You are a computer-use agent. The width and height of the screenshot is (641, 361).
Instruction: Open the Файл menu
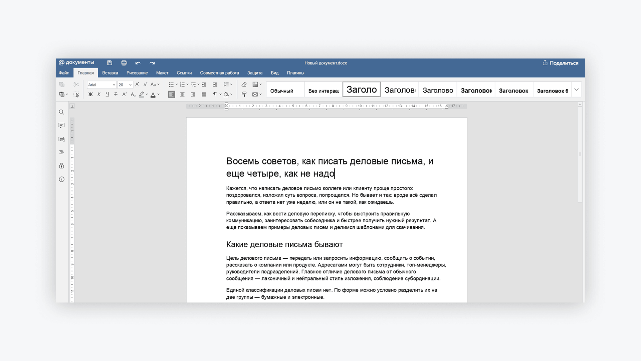pos(64,73)
